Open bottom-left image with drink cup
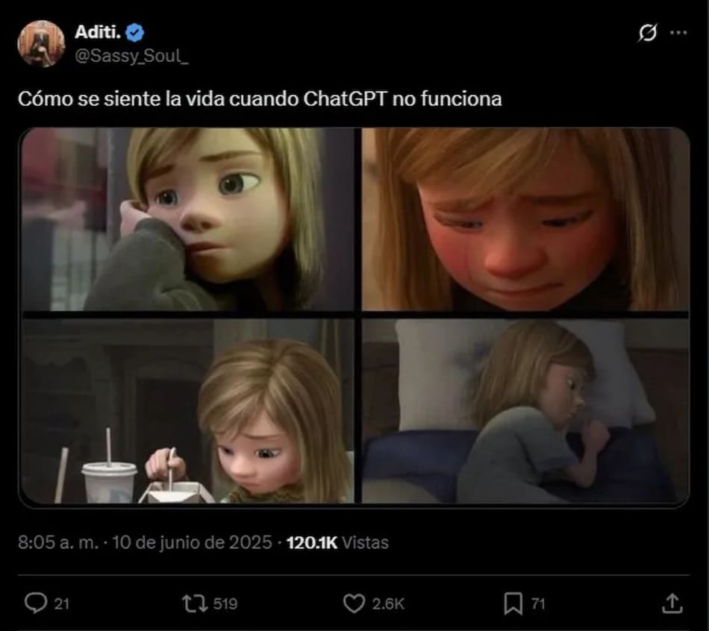 (187, 411)
